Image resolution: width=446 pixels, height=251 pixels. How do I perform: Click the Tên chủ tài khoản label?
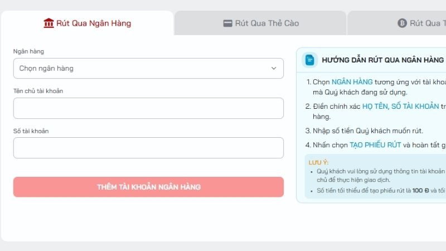38,91
